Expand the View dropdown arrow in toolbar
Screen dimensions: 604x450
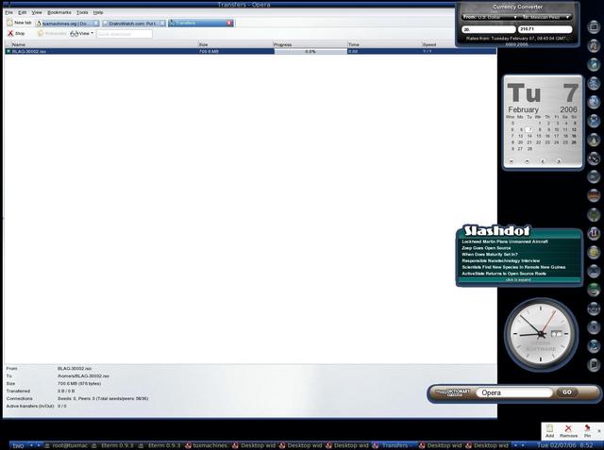click(x=92, y=33)
